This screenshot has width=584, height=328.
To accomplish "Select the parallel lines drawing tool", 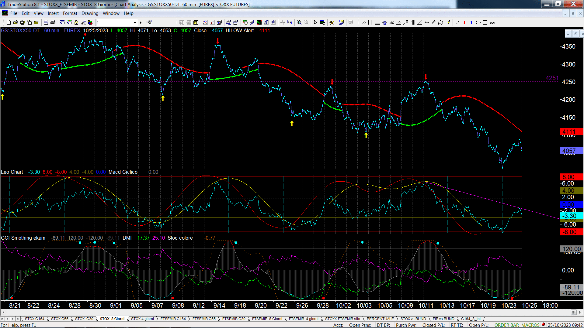I will 434,22.
